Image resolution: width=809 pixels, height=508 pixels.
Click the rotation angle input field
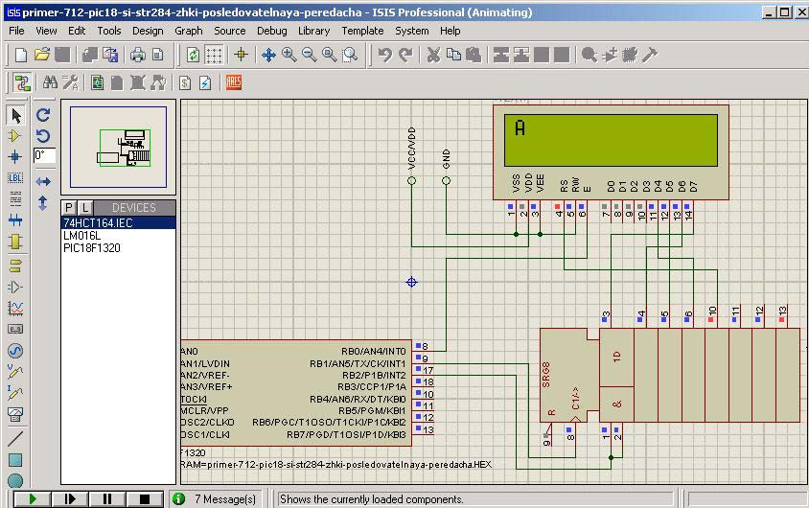(44, 155)
